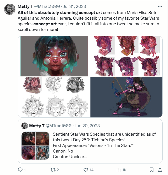
Task: Click the quoted tweet's small avatar
Action: tap(25, 126)
